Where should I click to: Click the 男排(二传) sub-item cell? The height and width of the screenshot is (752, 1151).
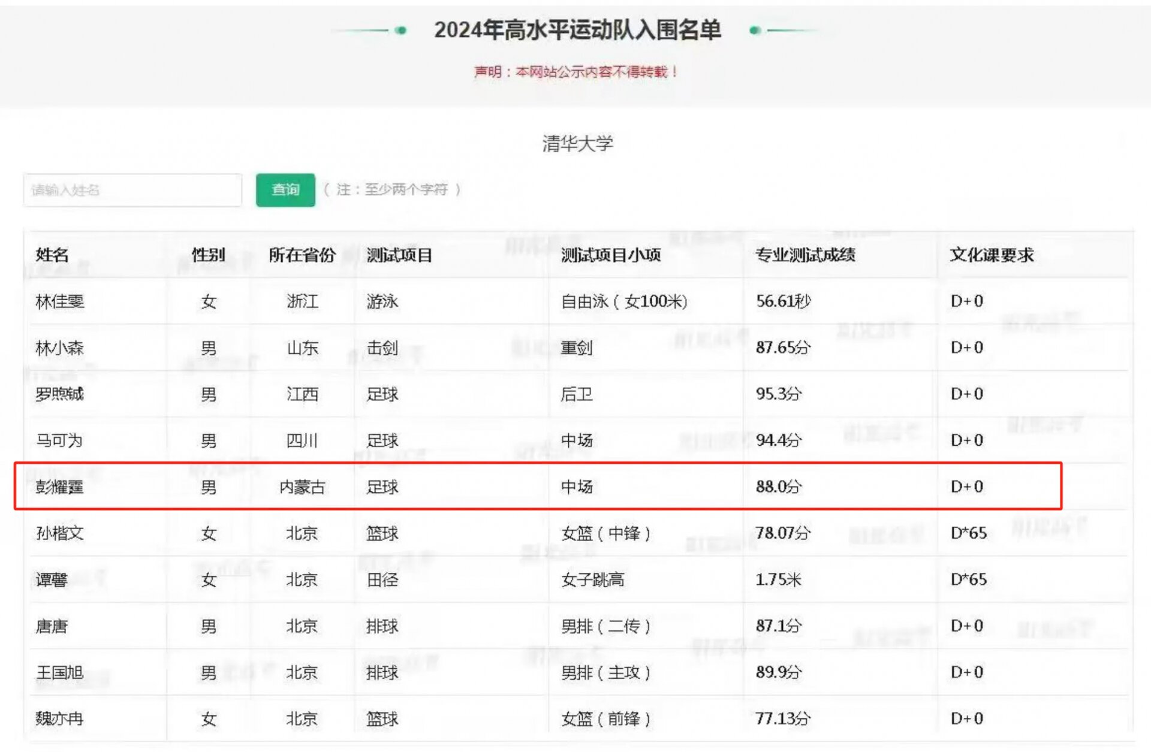(606, 626)
